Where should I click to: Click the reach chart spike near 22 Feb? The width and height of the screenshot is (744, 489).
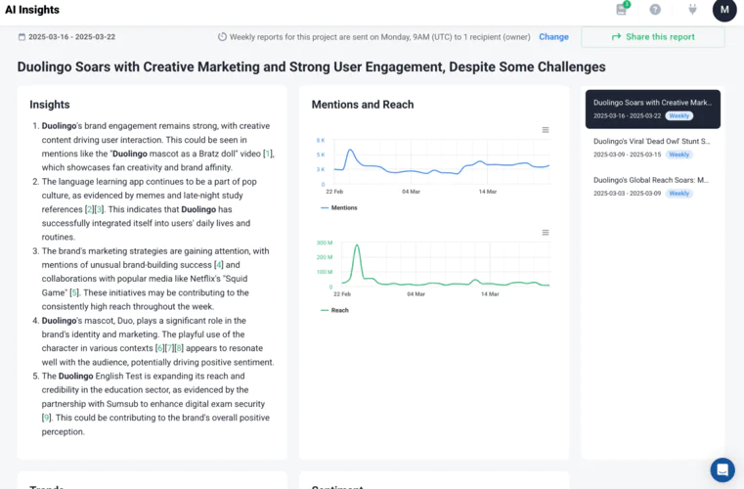click(357, 245)
